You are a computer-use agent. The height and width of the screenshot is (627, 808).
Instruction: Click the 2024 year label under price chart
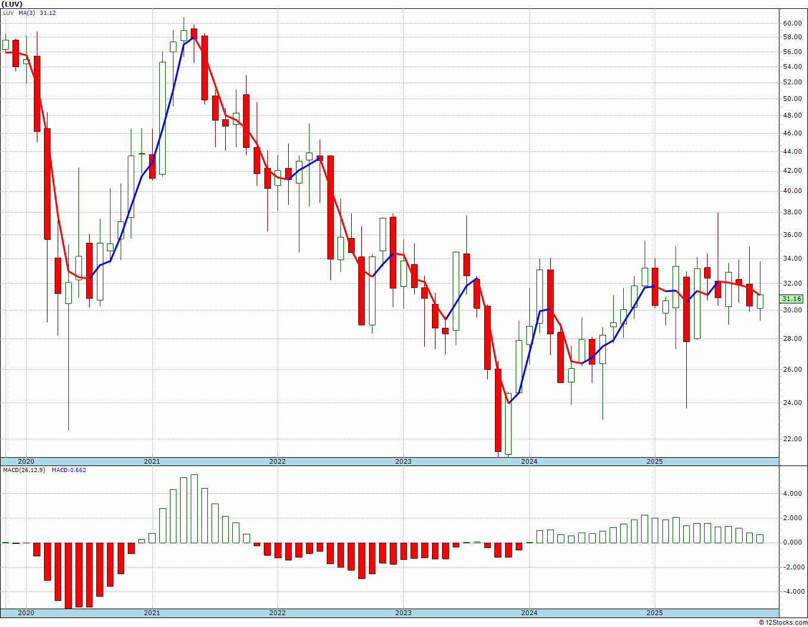pos(529,461)
